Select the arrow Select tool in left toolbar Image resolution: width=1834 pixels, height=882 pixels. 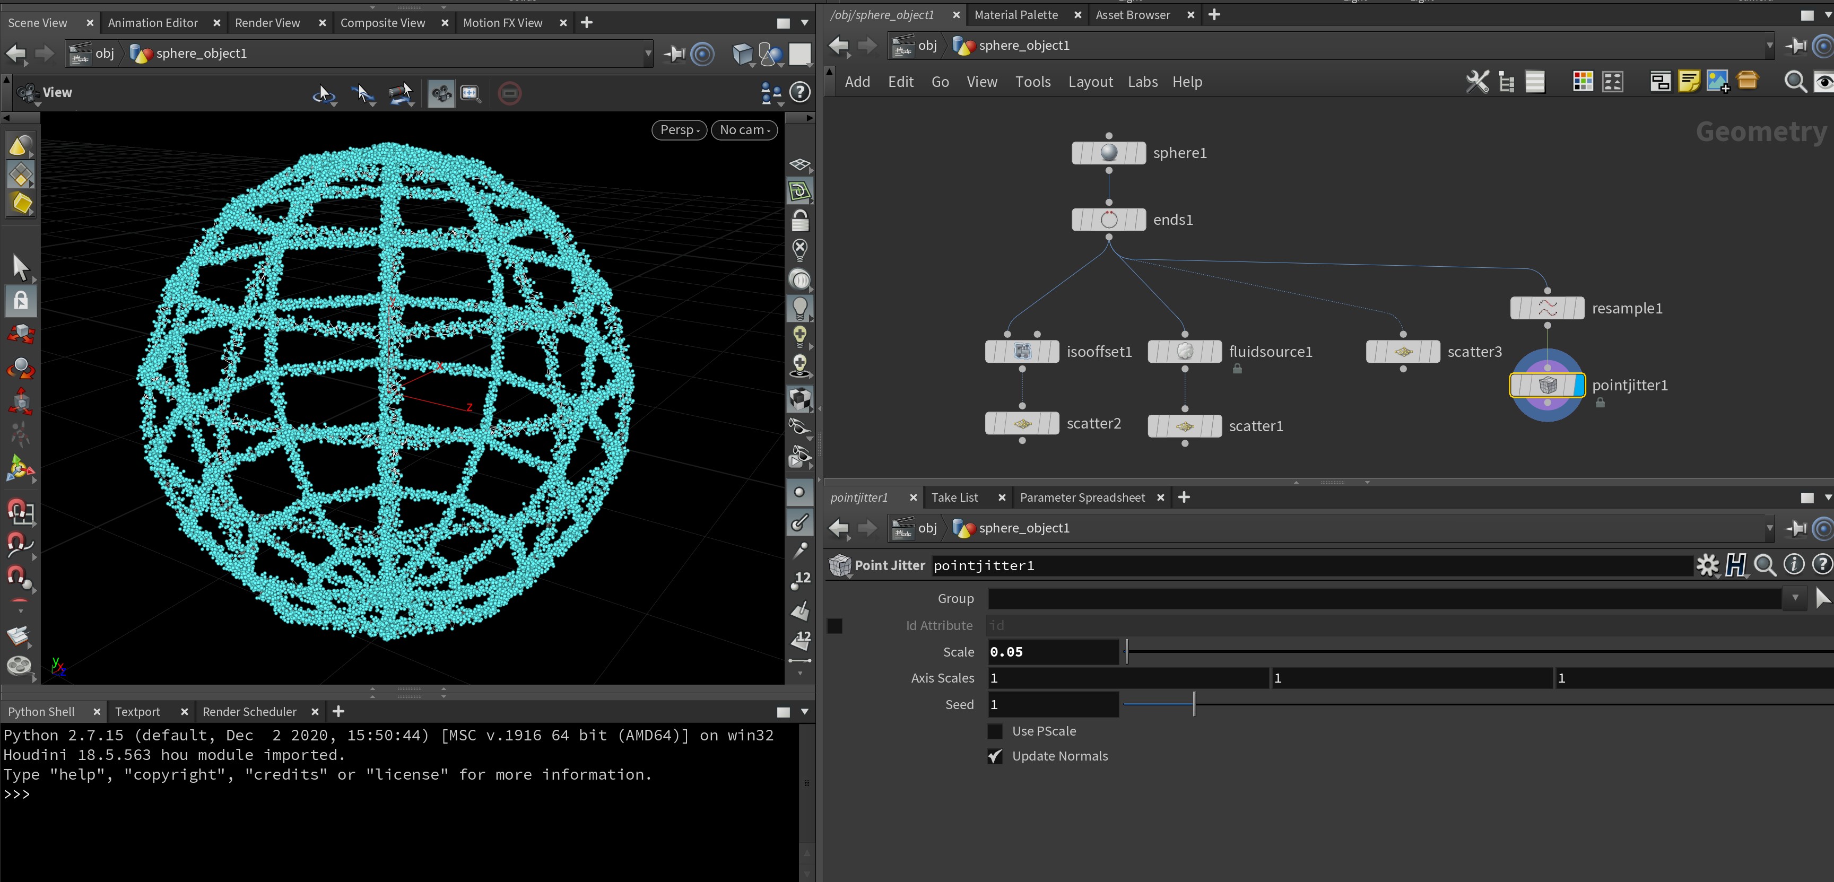(21, 268)
